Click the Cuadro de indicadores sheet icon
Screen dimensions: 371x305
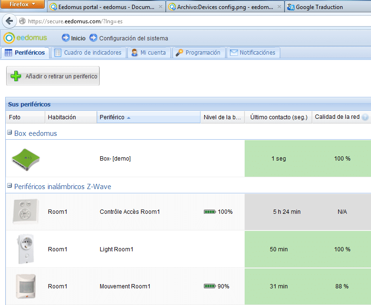point(58,53)
